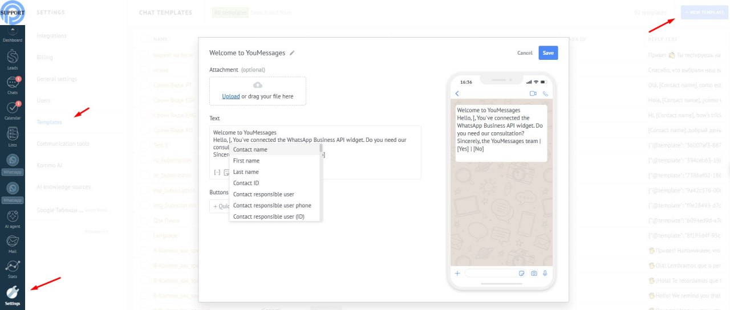Select "Contact ID" from the dropdown list
This screenshot has height=310, width=730.
[246, 183]
